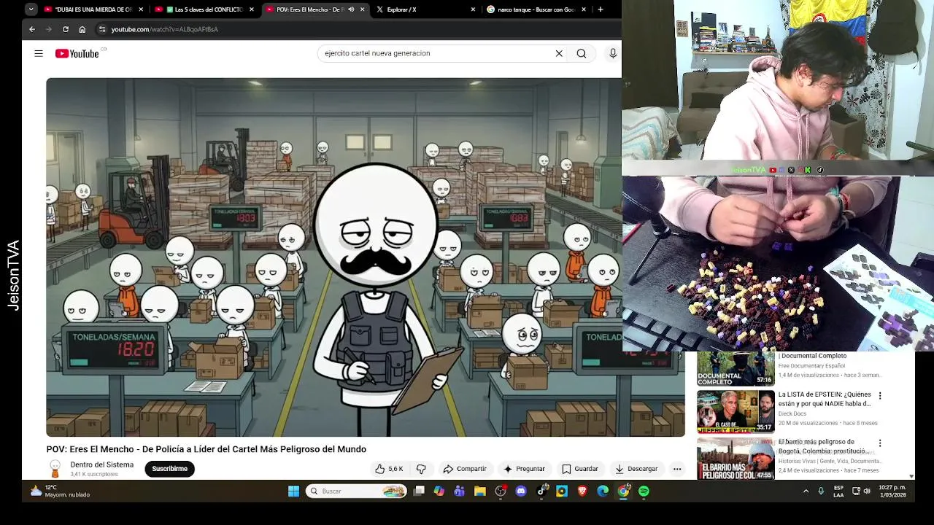Open options for La LISTA de EPSTEIN video
The width and height of the screenshot is (934, 525).
coord(880,396)
